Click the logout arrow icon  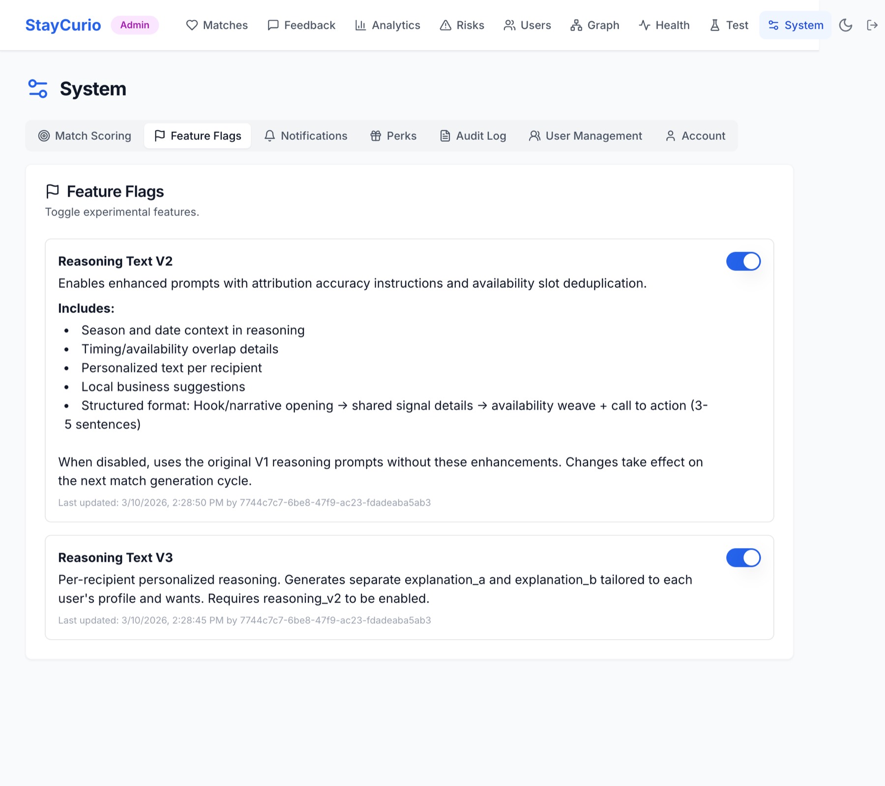click(x=872, y=25)
